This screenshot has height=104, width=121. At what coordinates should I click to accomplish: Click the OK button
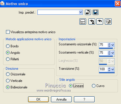38,99
